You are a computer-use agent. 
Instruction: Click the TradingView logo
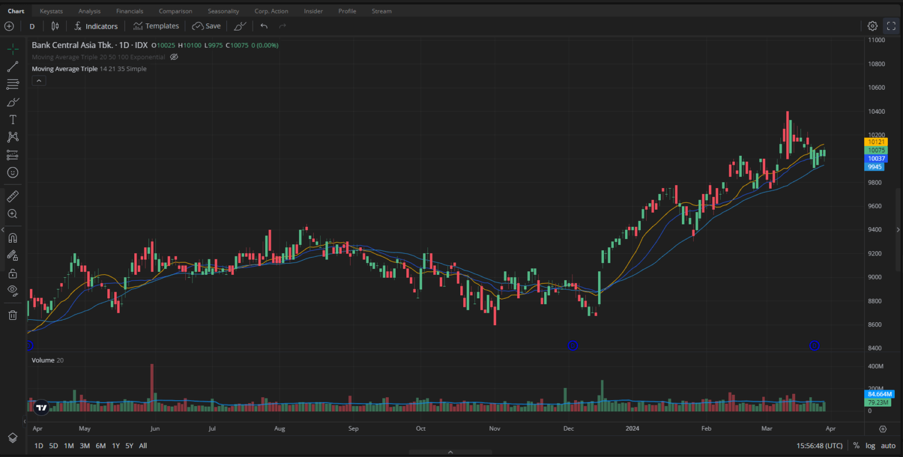point(40,408)
